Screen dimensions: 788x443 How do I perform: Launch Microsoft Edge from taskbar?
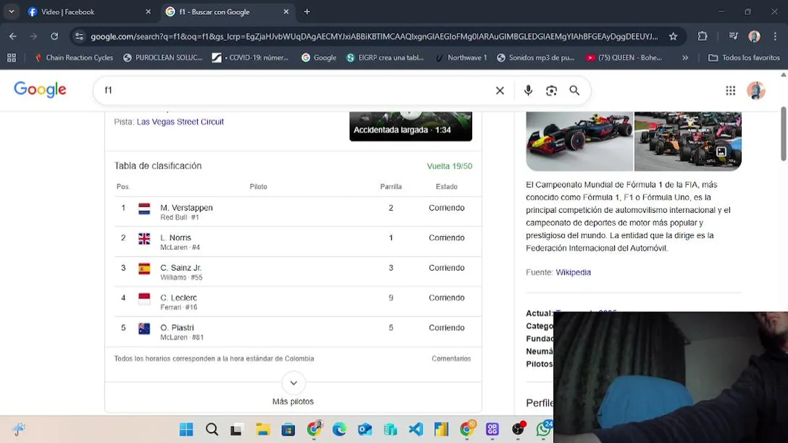point(339,429)
